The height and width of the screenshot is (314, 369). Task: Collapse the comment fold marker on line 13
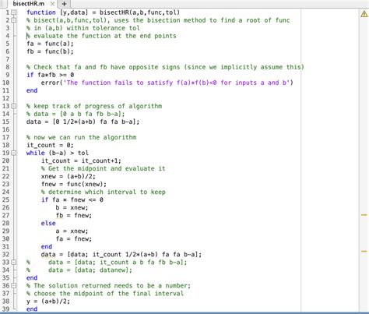13,106
